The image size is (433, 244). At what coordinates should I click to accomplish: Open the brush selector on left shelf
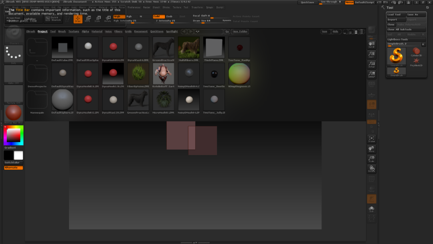13,35
